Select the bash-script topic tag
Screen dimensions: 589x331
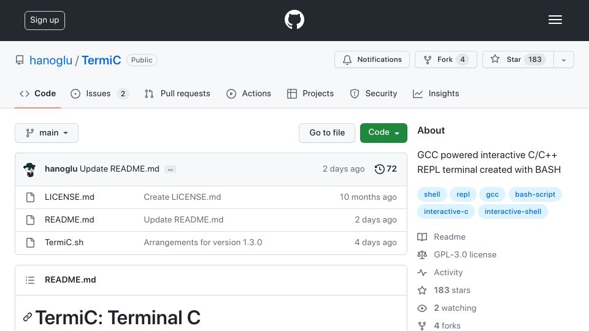click(x=535, y=194)
